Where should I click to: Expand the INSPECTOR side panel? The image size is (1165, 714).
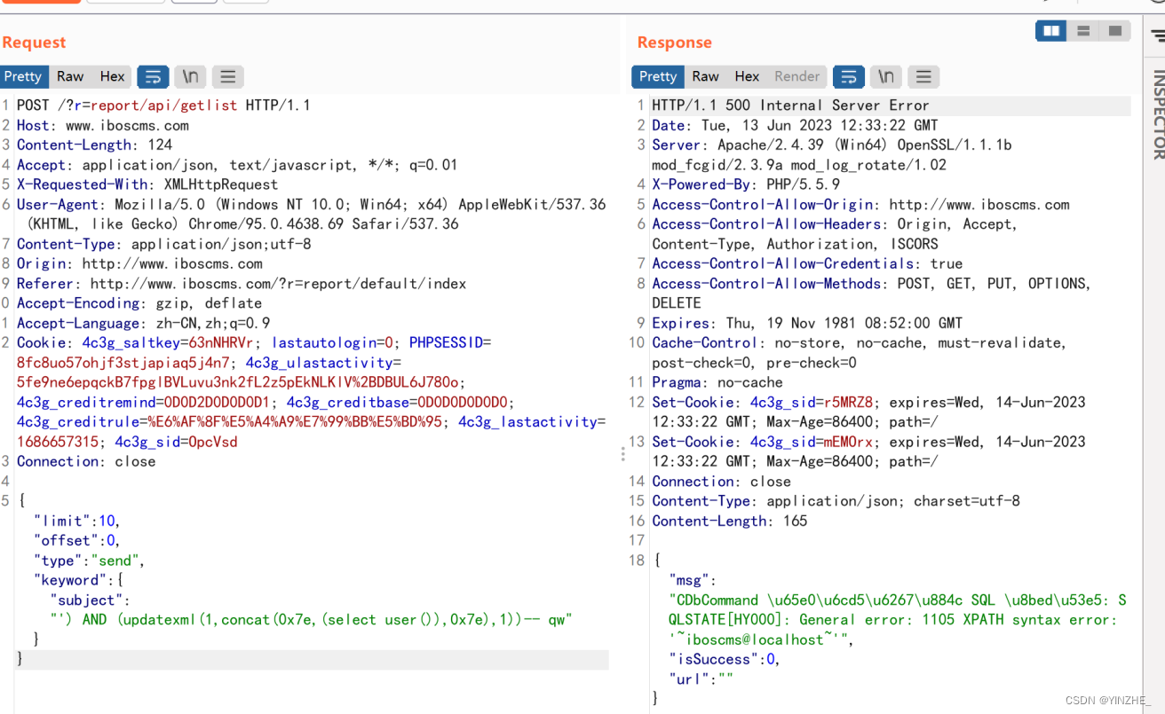pyautogui.click(x=1158, y=114)
